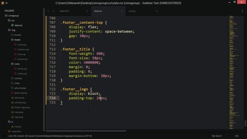This screenshot has width=247, height=139.
Task: Switch to the style.css tab
Action: [x=98, y=11]
